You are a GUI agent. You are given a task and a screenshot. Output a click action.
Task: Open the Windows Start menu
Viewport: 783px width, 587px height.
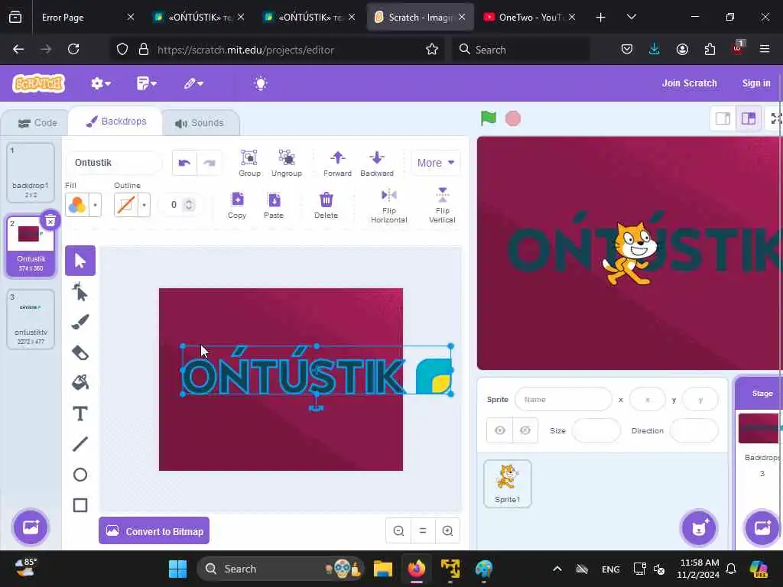(x=177, y=569)
